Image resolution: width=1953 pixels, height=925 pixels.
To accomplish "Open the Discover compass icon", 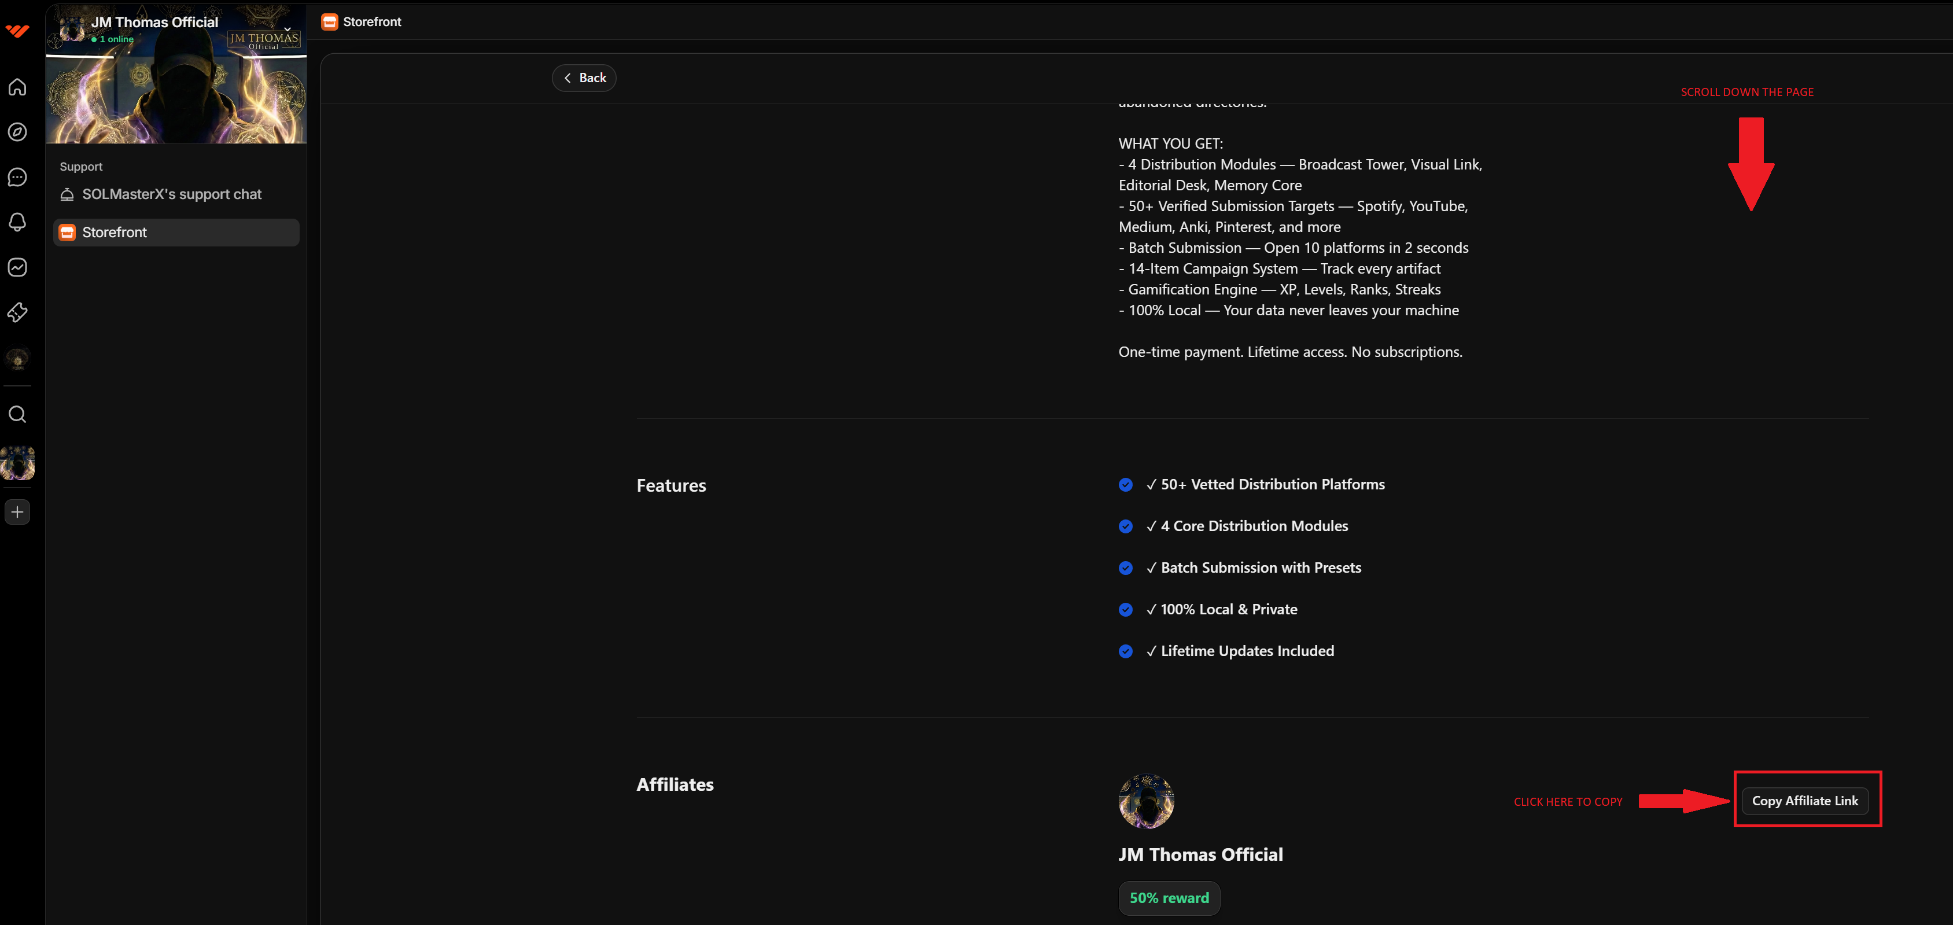I will pos(17,132).
